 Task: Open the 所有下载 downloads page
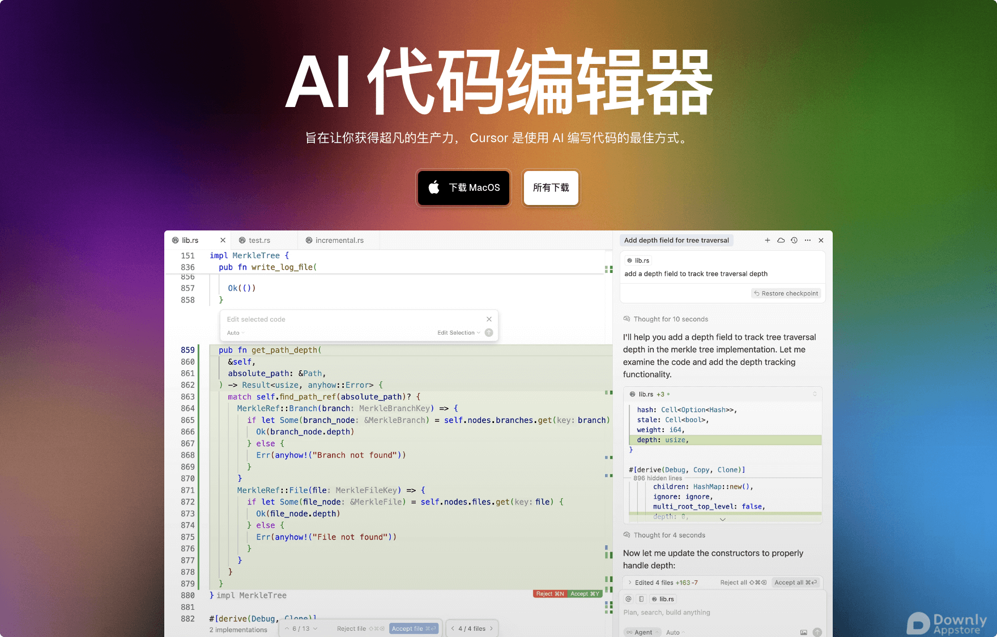pyautogui.click(x=551, y=187)
